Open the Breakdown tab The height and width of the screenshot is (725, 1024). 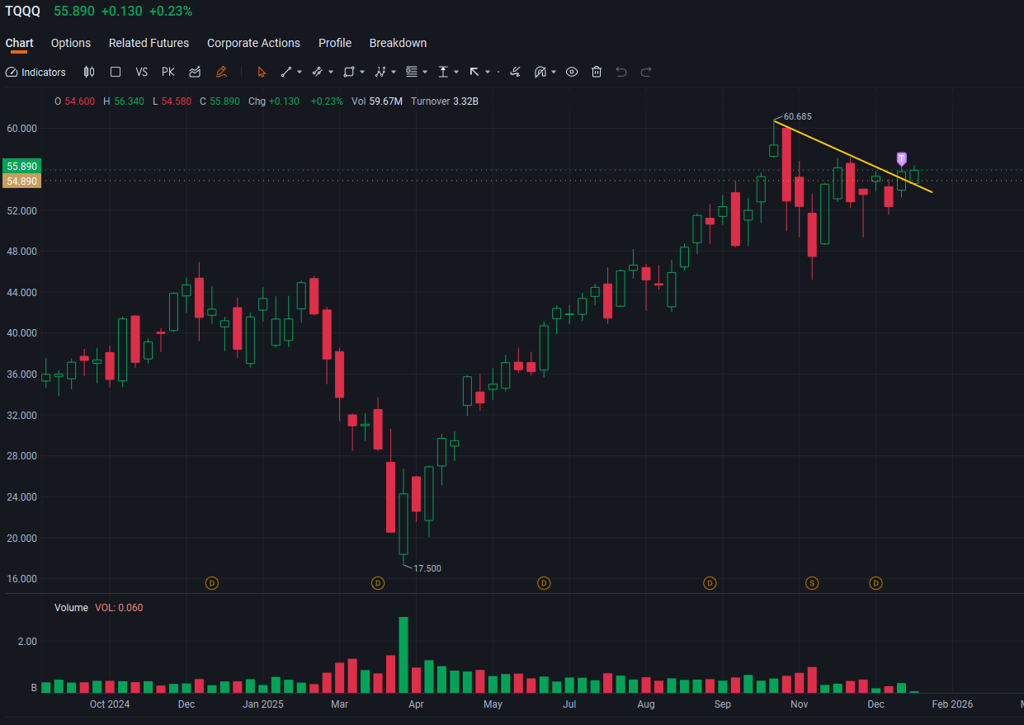(x=398, y=43)
